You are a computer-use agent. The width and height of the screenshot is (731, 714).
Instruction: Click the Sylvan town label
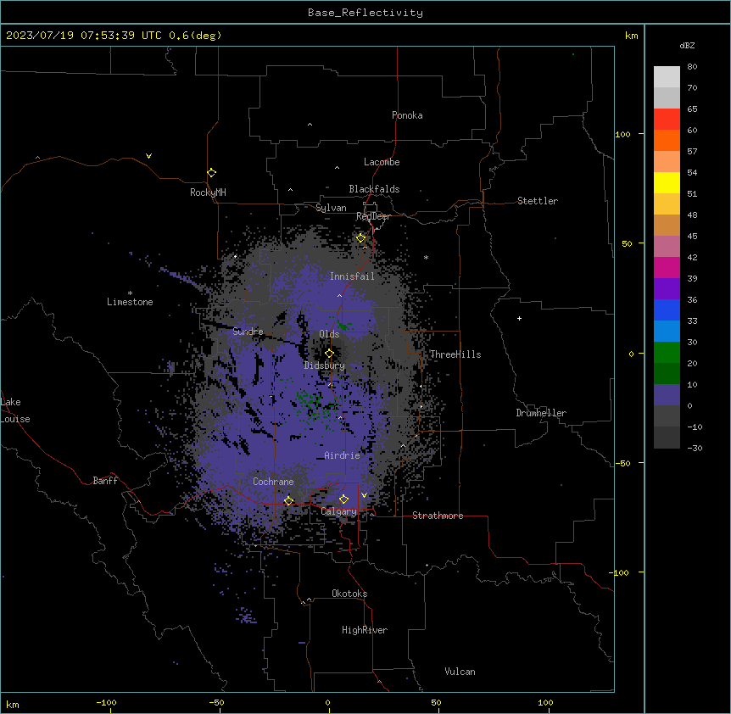(331, 208)
